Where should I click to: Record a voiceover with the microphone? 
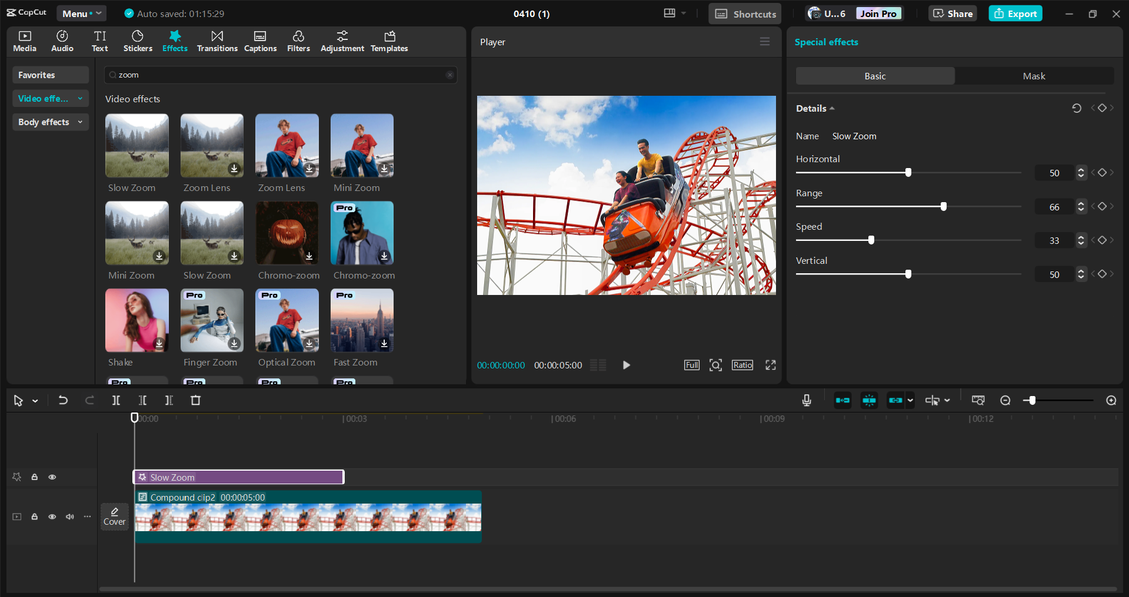805,400
